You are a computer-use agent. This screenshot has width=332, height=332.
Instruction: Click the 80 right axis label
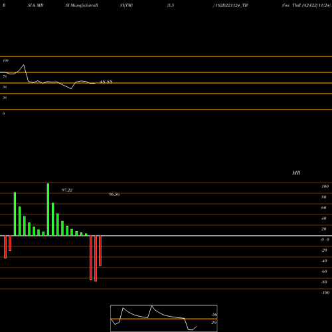[324, 197]
